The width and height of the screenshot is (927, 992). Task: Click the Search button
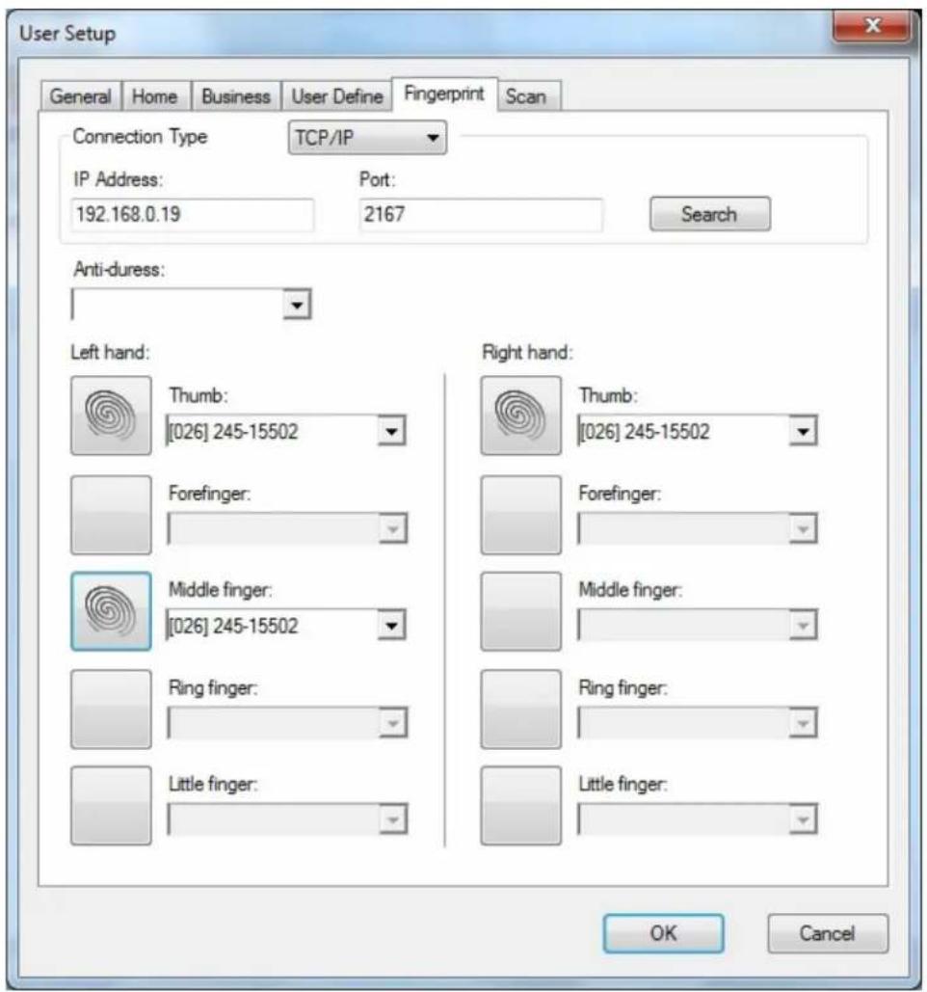point(710,214)
